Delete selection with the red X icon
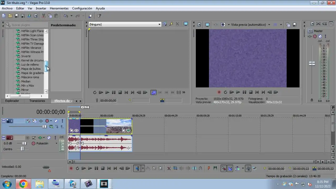This screenshot has height=189, width=336. 169,169
